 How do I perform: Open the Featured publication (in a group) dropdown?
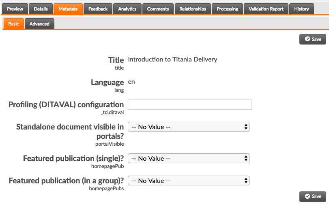pyautogui.click(x=188, y=181)
